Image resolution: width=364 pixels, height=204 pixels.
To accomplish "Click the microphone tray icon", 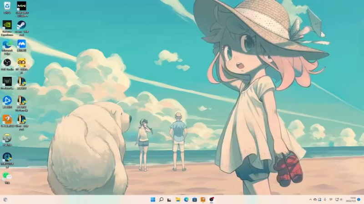I will [x=325, y=199].
